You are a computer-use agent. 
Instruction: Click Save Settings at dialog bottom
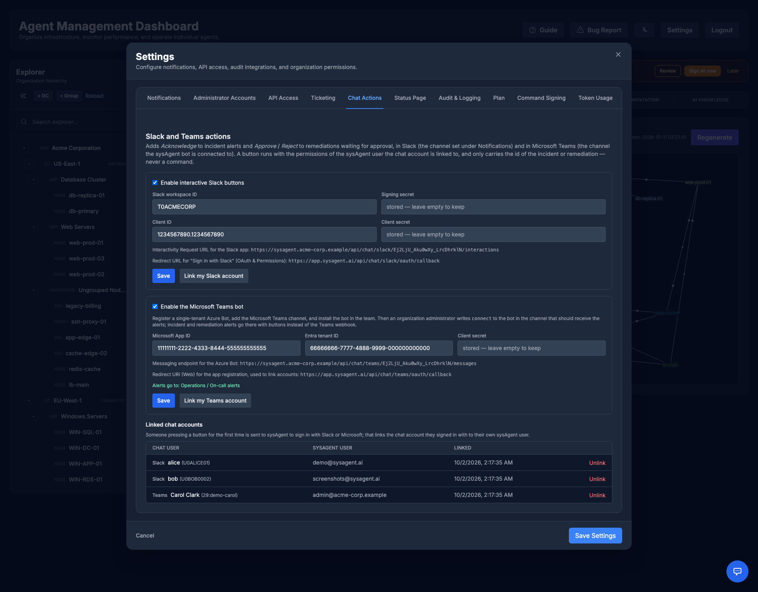pyautogui.click(x=595, y=536)
